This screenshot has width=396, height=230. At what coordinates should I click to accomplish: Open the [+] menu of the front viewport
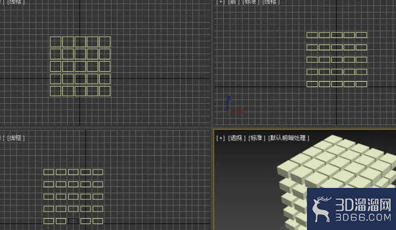(220, 2)
